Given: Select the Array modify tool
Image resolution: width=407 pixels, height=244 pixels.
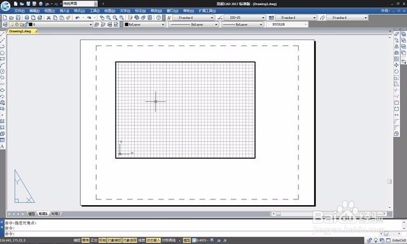Looking at the screenshot, I should (x=396, y=59).
